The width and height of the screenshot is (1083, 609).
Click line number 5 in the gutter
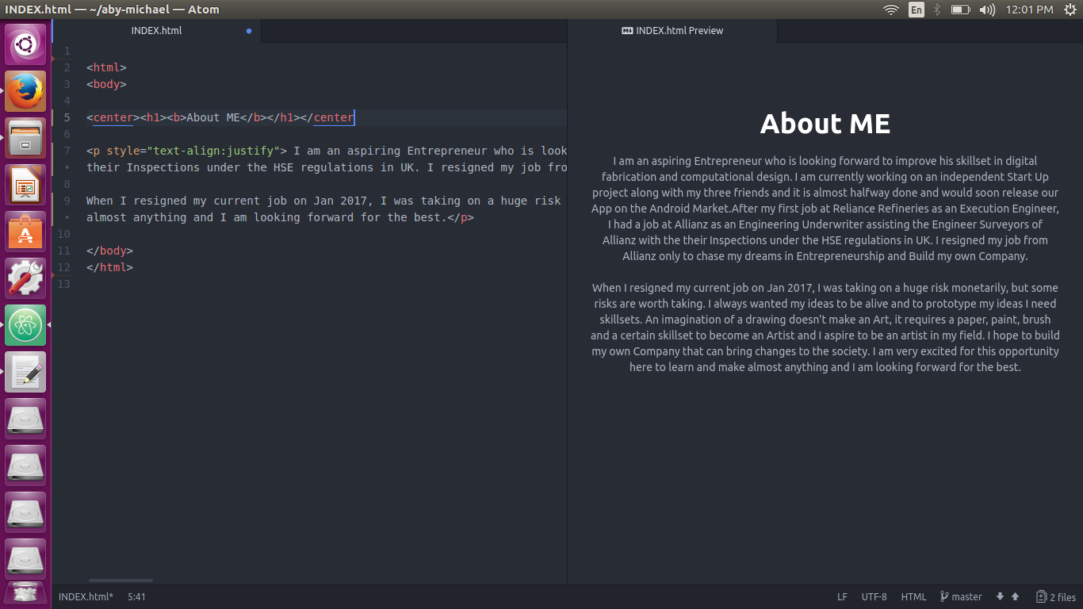(67, 117)
